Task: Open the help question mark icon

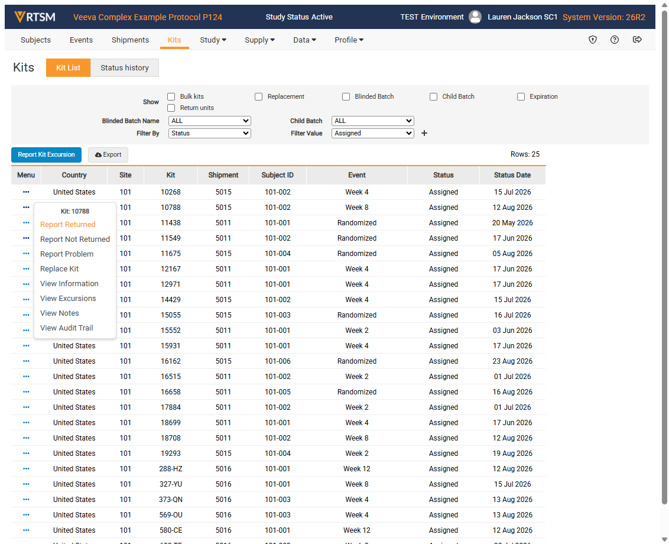Action: point(615,40)
